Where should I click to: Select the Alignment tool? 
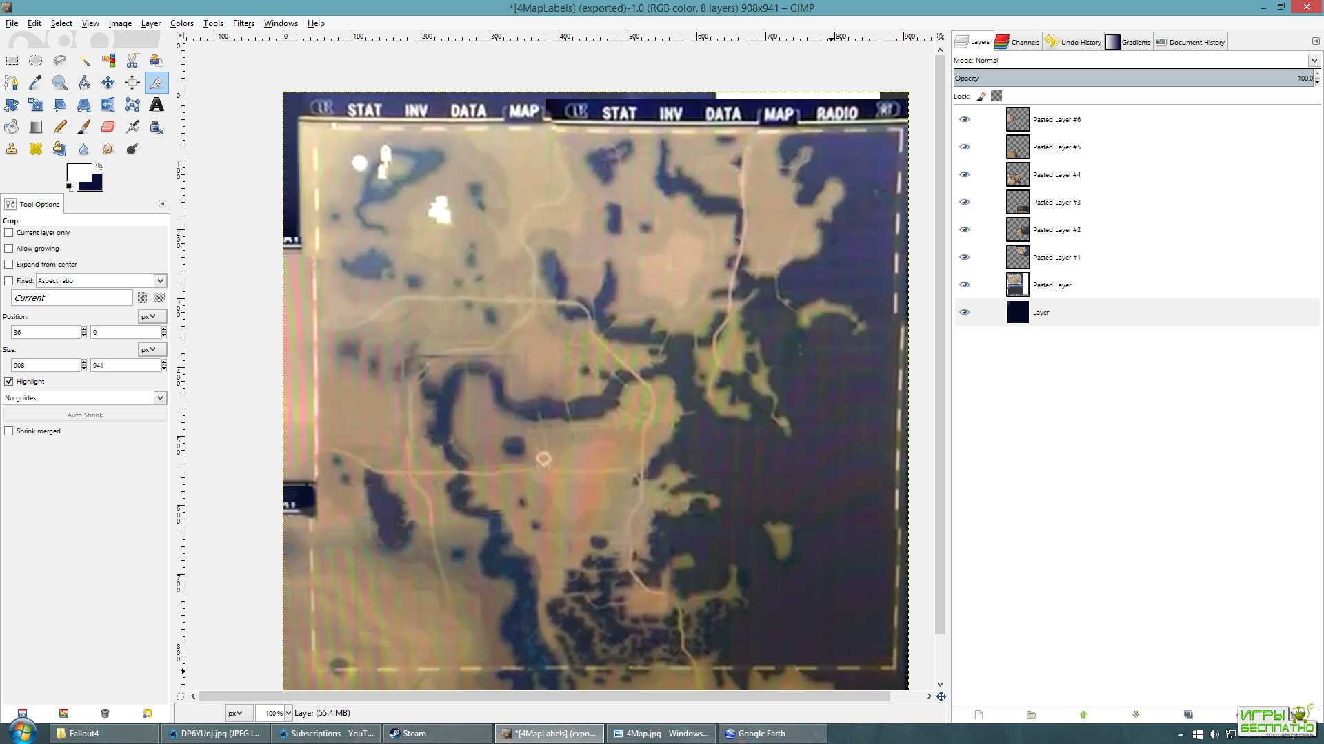click(132, 83)
